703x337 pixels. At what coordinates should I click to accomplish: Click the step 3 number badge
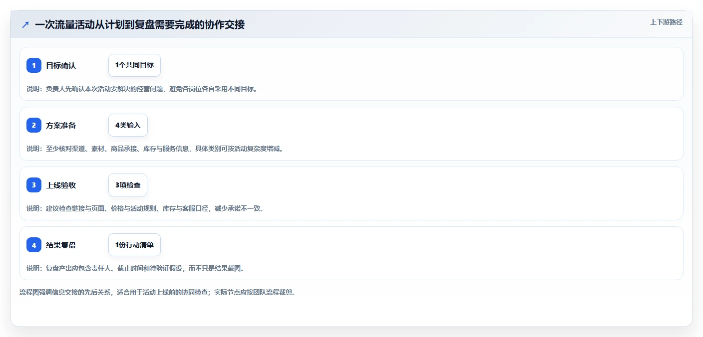[x=34, y=185]
